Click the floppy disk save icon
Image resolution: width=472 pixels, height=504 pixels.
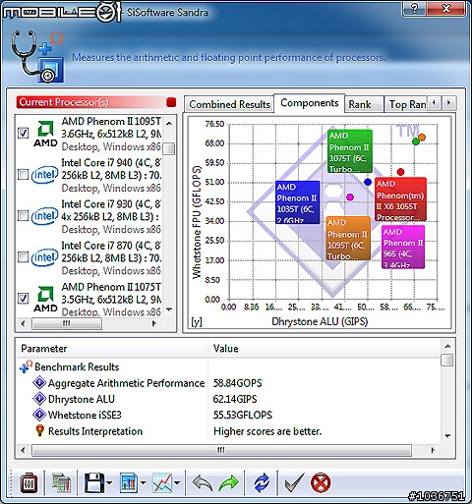[x=94, y=483]
